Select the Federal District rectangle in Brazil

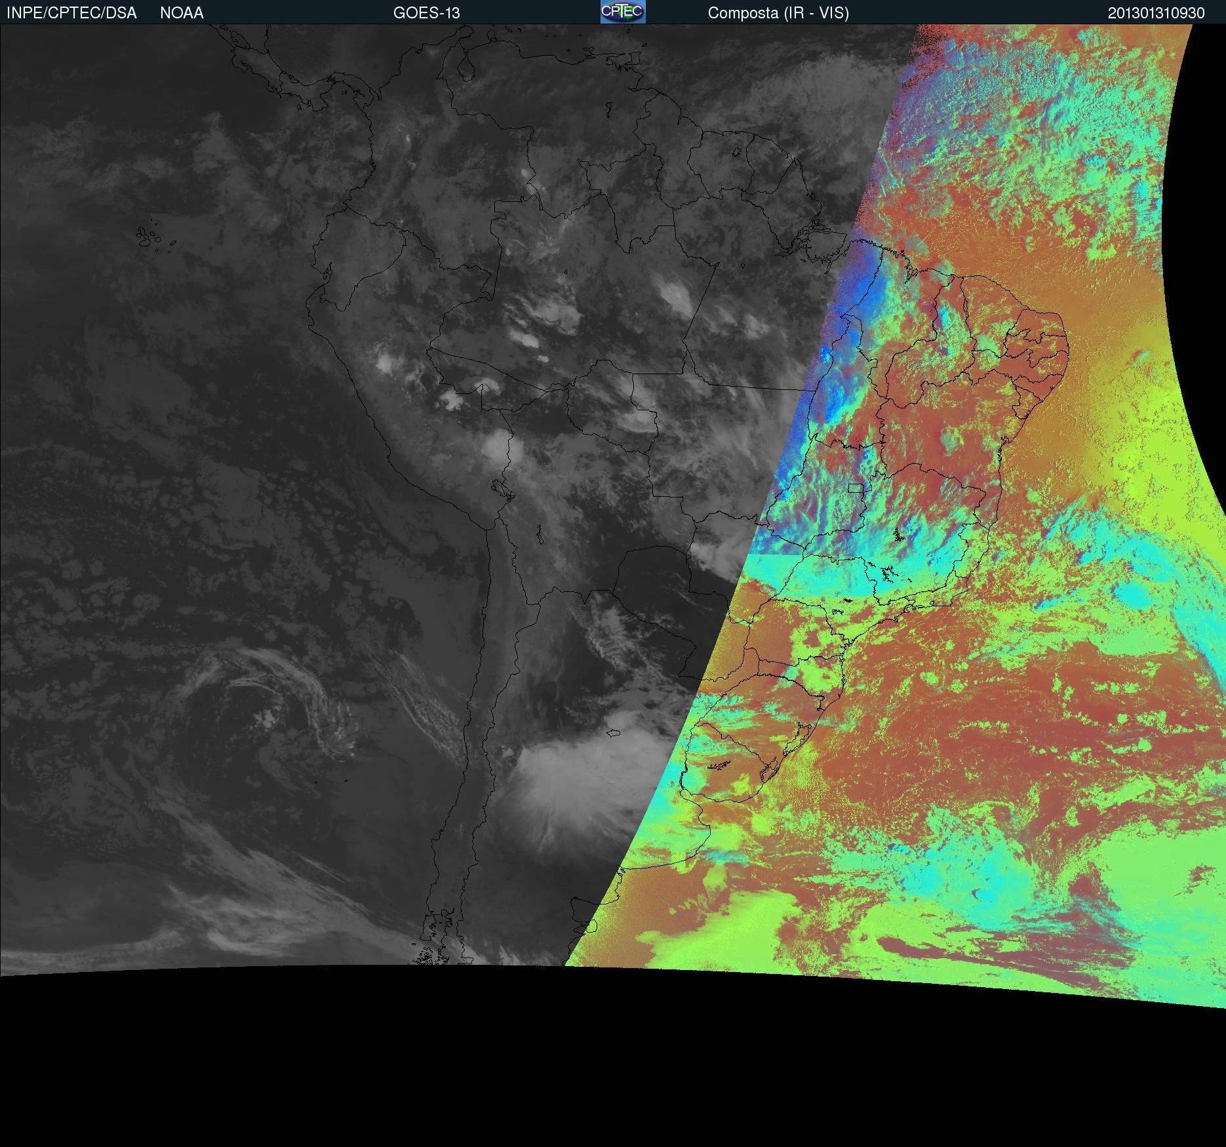pos(856,488)
